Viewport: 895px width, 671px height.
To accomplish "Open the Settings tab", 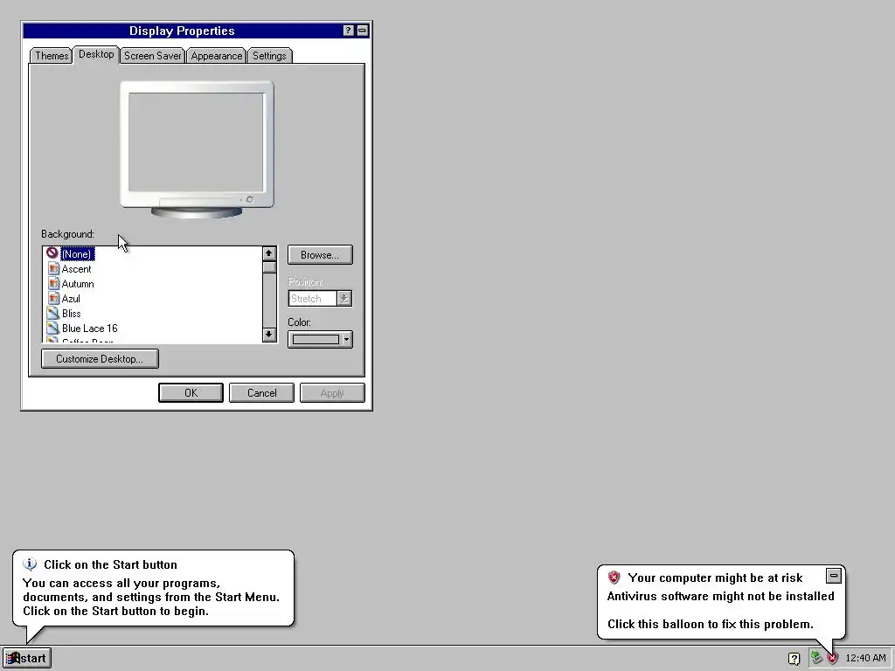I will pos(269,56).
